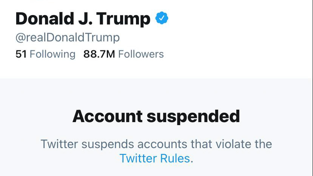Image resolution: width=313 pixels, height=176 pixels.
Task: Click the 88.7M follower count number
Action: point(99,54)
